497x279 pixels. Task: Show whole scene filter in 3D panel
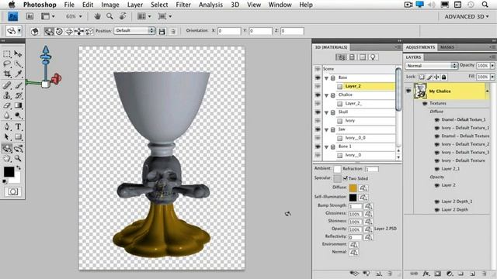coord(342,57)
